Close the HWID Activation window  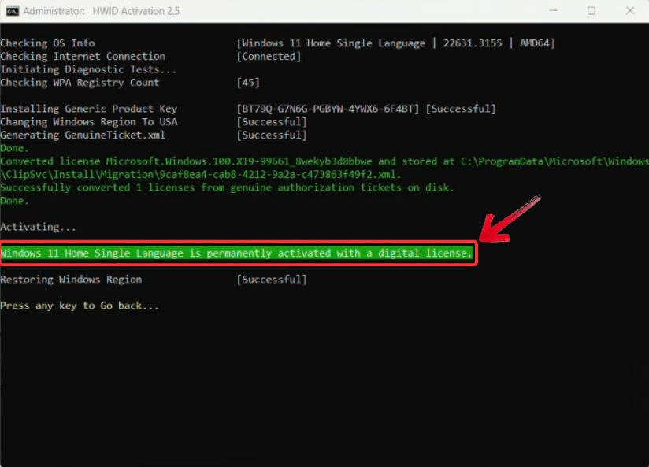pos(629,11)
